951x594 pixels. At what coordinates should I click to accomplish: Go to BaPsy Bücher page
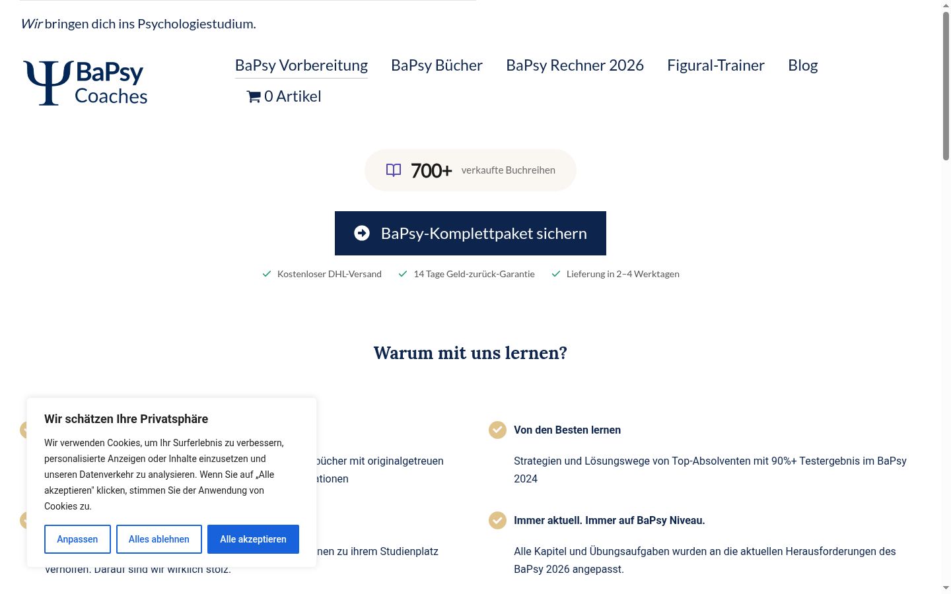[x=437, y=65]
